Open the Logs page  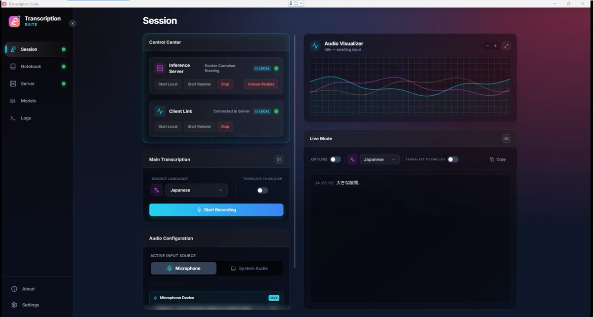tap(37, 118)
